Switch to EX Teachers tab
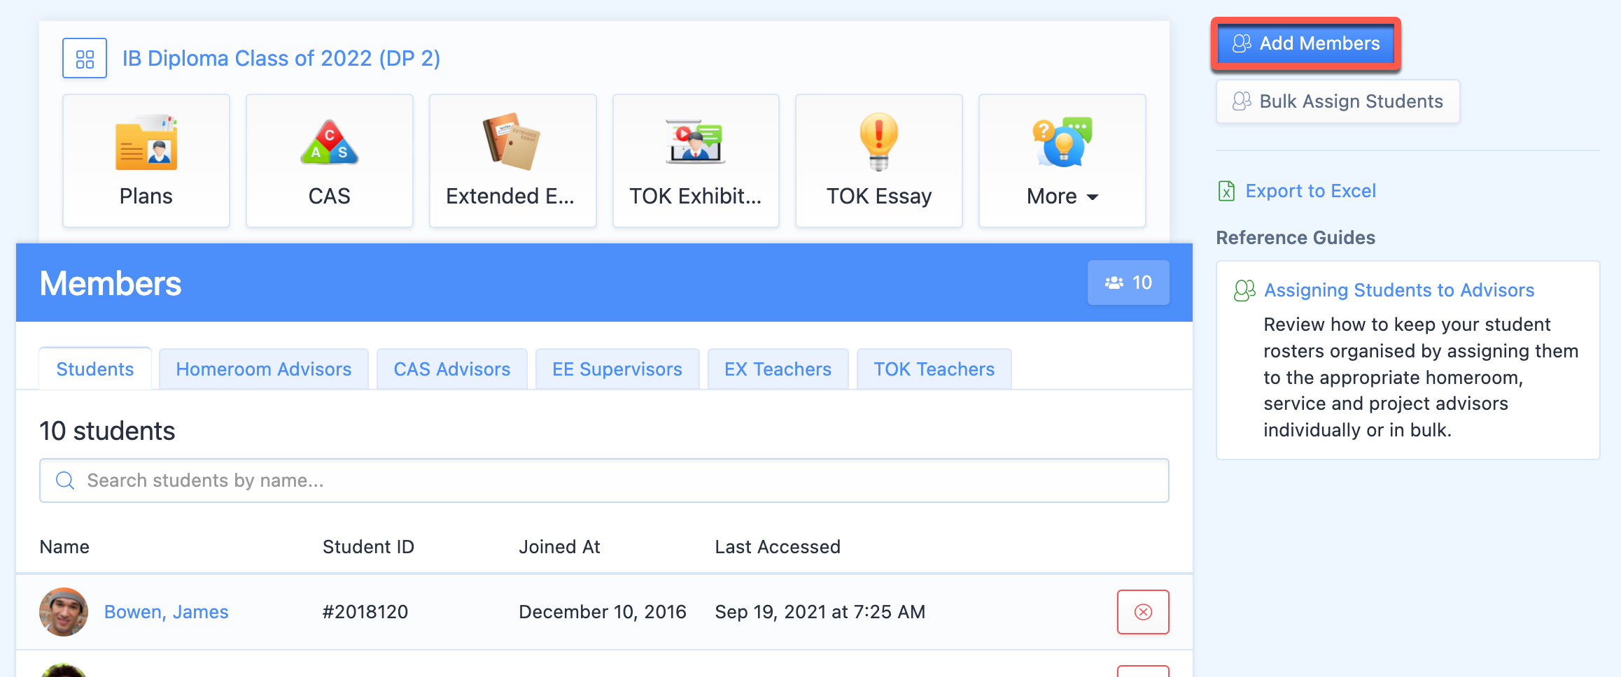This screenshot has width=1621, height=677. click(x=778, y=369)
